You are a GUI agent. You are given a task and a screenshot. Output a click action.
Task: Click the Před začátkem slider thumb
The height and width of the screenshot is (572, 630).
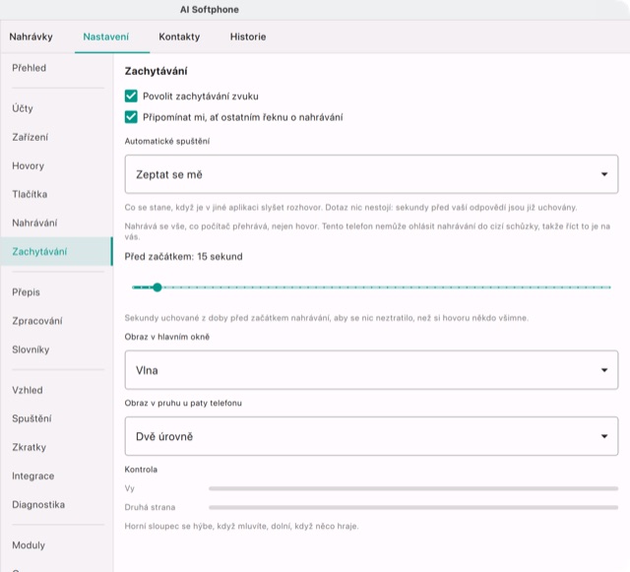point(157,287)
